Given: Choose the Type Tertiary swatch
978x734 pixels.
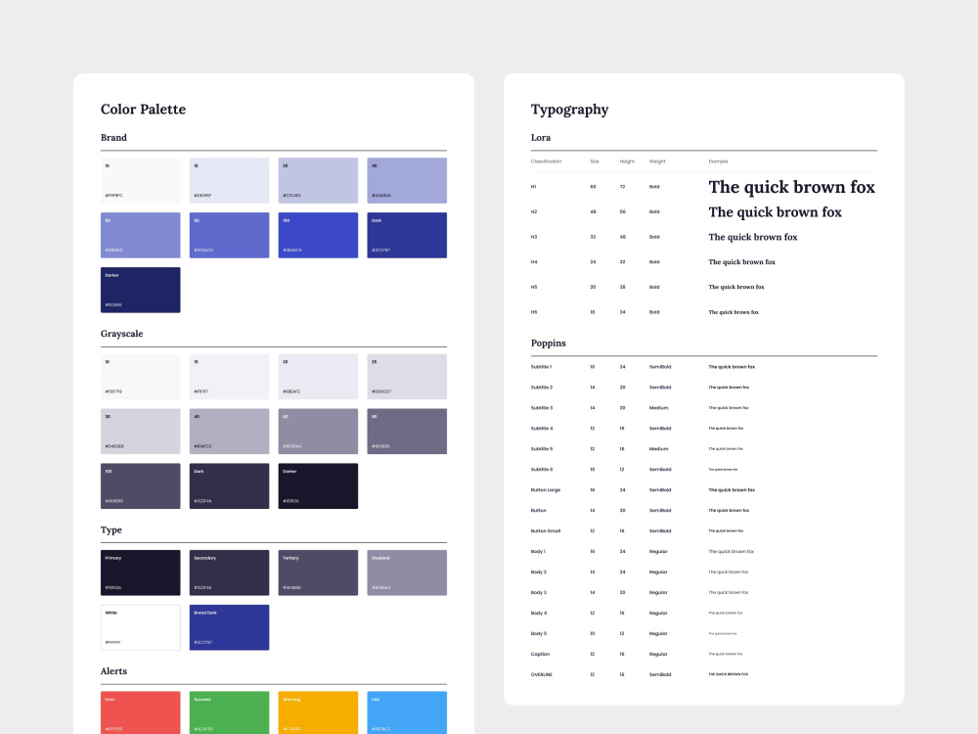Looking at the screenshot, I should click(x=318, y=573).
